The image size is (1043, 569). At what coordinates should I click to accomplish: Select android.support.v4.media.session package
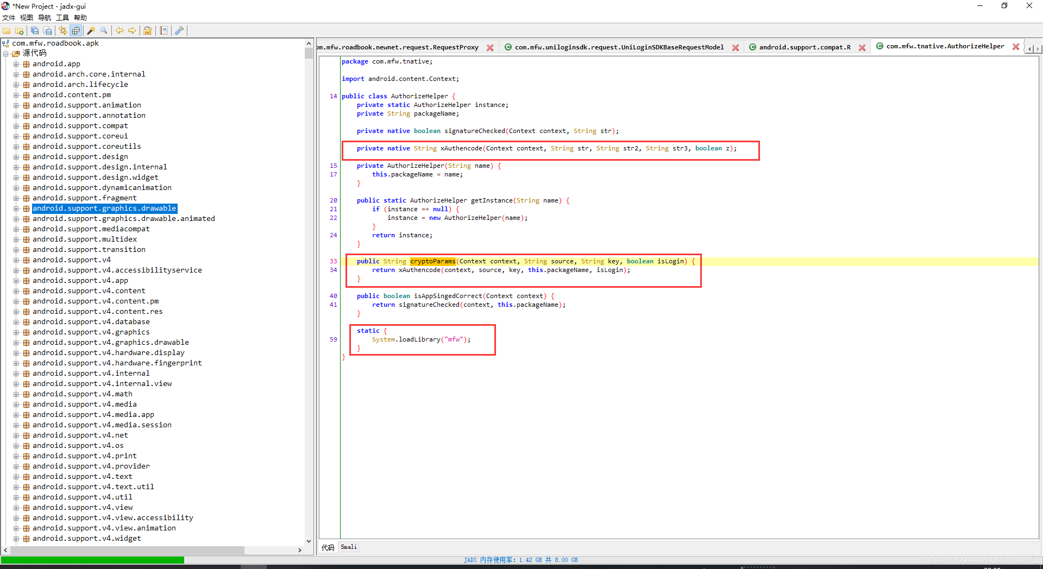(x=102, y=425)
